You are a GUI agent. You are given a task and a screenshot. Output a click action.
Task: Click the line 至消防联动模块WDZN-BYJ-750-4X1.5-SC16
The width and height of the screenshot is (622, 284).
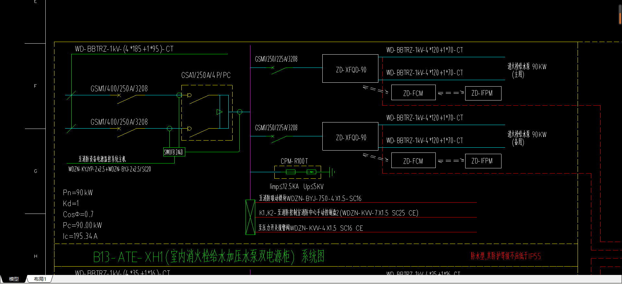point(310,198)
